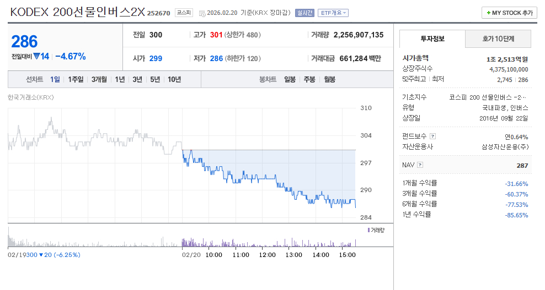Click the calendar icon beside the 2026.02.20 date

[202, 13]
